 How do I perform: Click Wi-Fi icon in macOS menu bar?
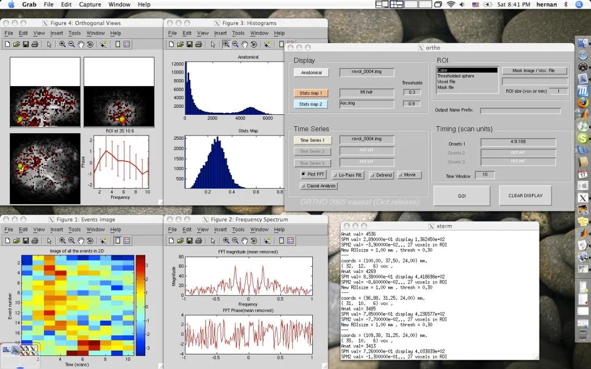(x=451, y=4)
